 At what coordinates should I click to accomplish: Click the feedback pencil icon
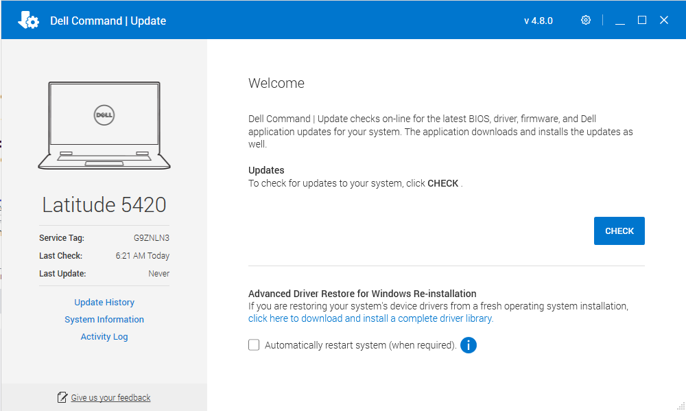click(x=62, y=397)
